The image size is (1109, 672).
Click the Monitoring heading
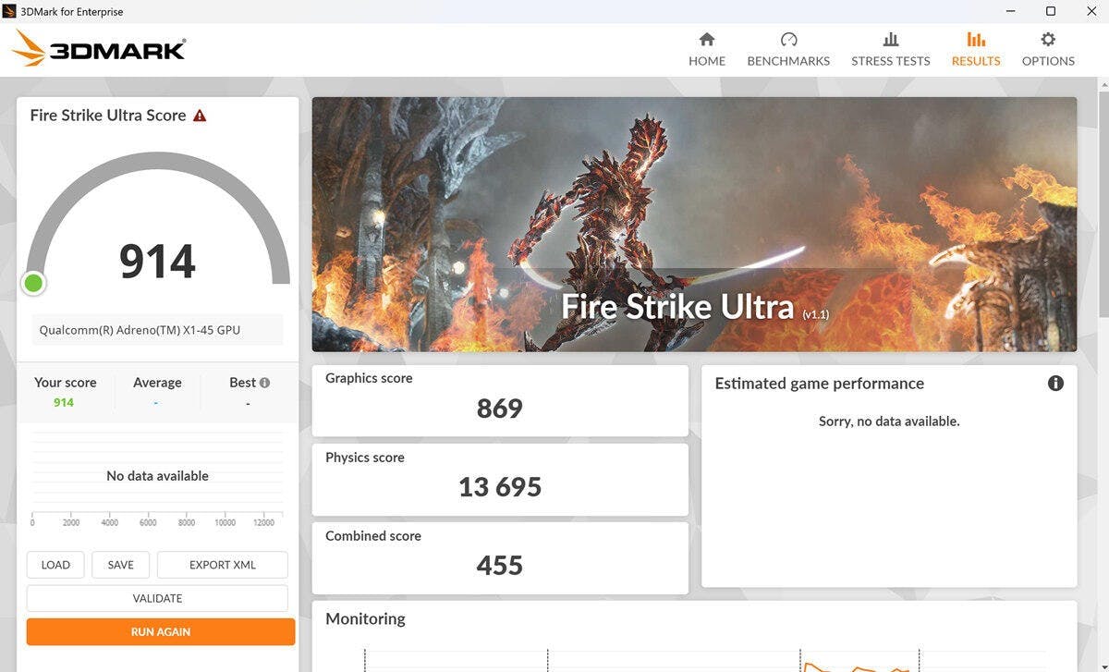coord(365,618)
